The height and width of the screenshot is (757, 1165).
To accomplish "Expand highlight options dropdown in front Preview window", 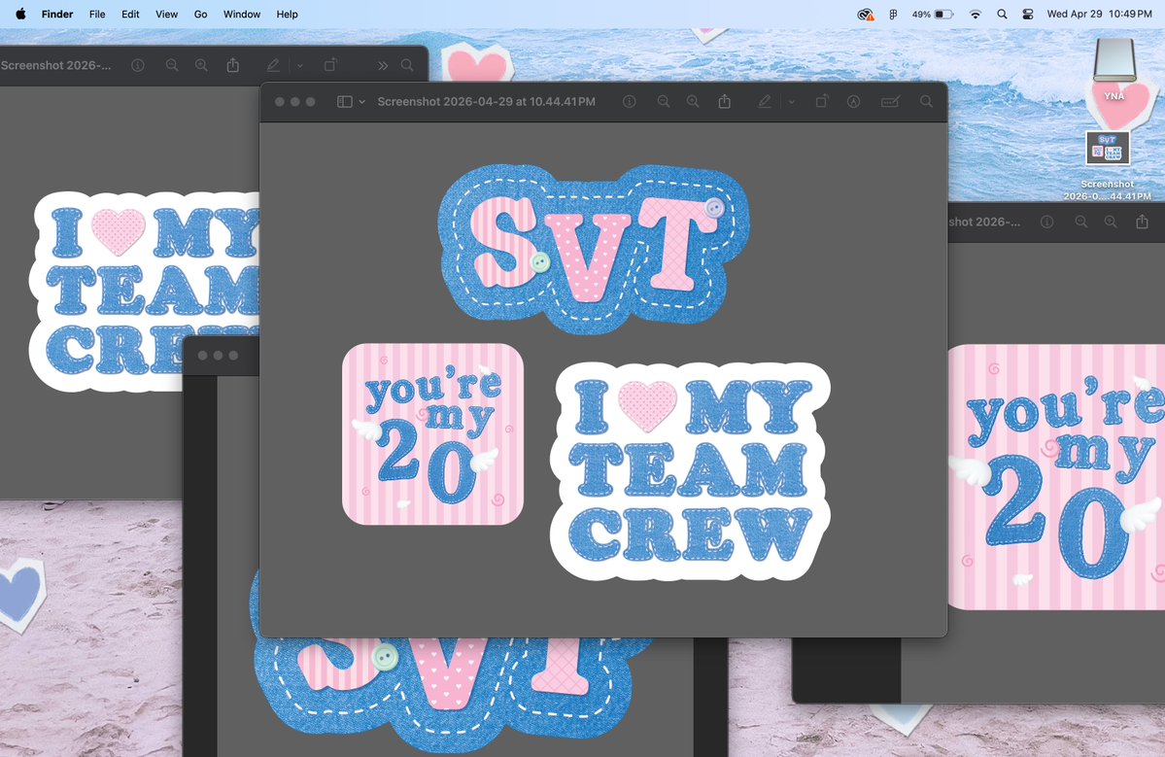I will tap(791, 102).
